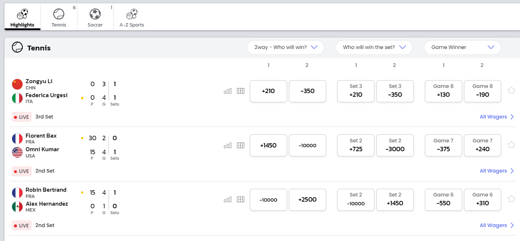
Task: Expand the Game Winner market dropdown
Action: click(463, 47)
